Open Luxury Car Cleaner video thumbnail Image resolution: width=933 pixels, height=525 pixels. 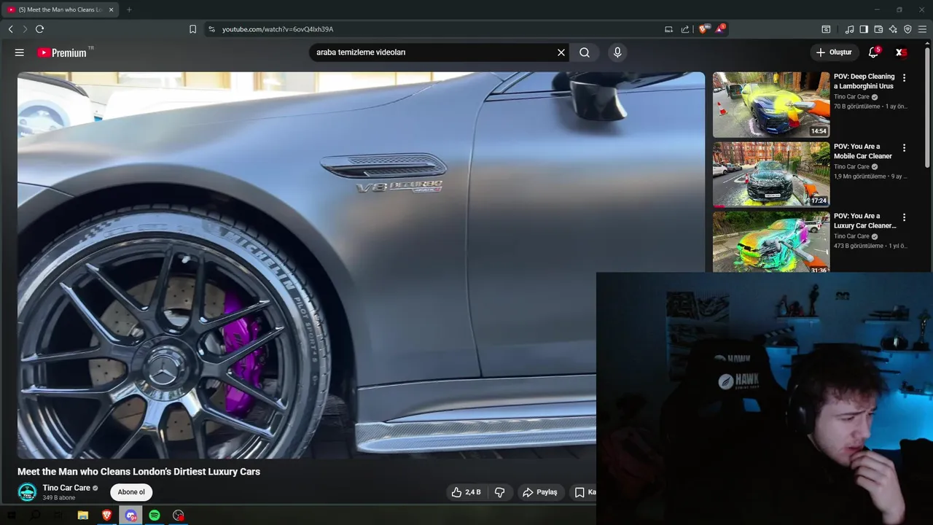[x=771, y=242]
